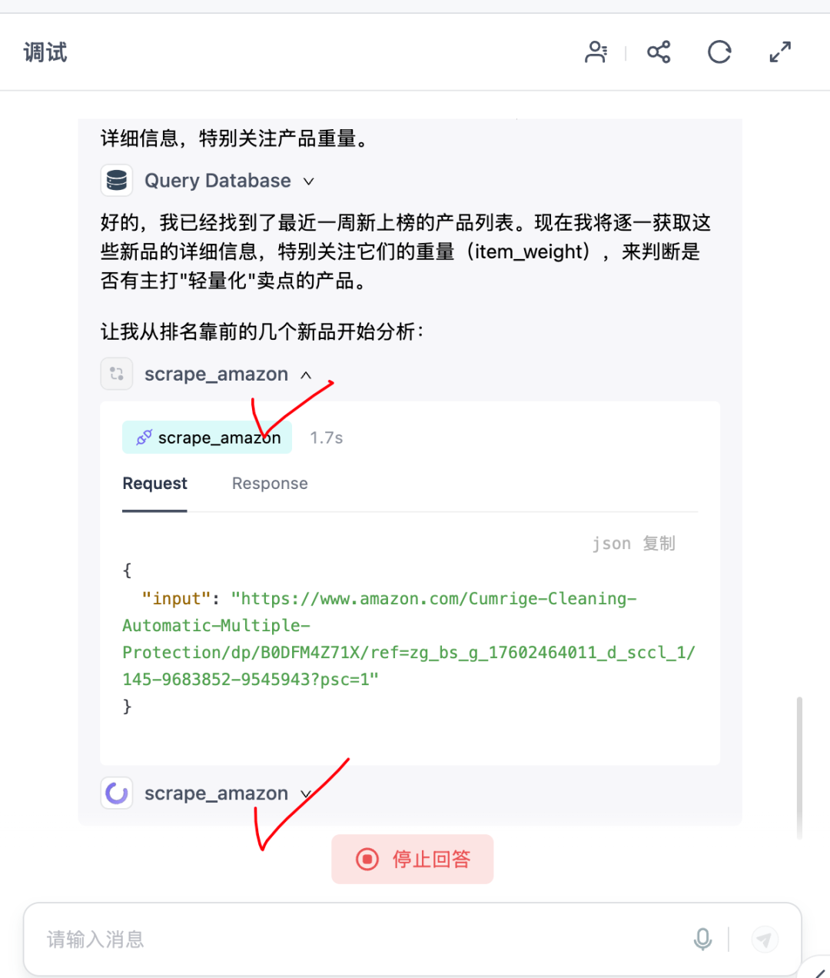This screenshot has height=978, width=830.
Task: Expand debug panel with diagonal arrows icon
Action: click(x=780, y=52)
